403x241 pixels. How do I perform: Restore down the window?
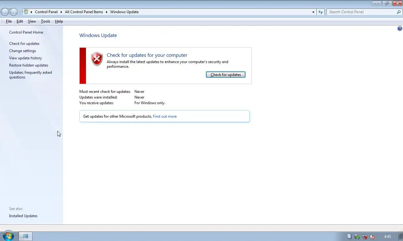(387, 3)
